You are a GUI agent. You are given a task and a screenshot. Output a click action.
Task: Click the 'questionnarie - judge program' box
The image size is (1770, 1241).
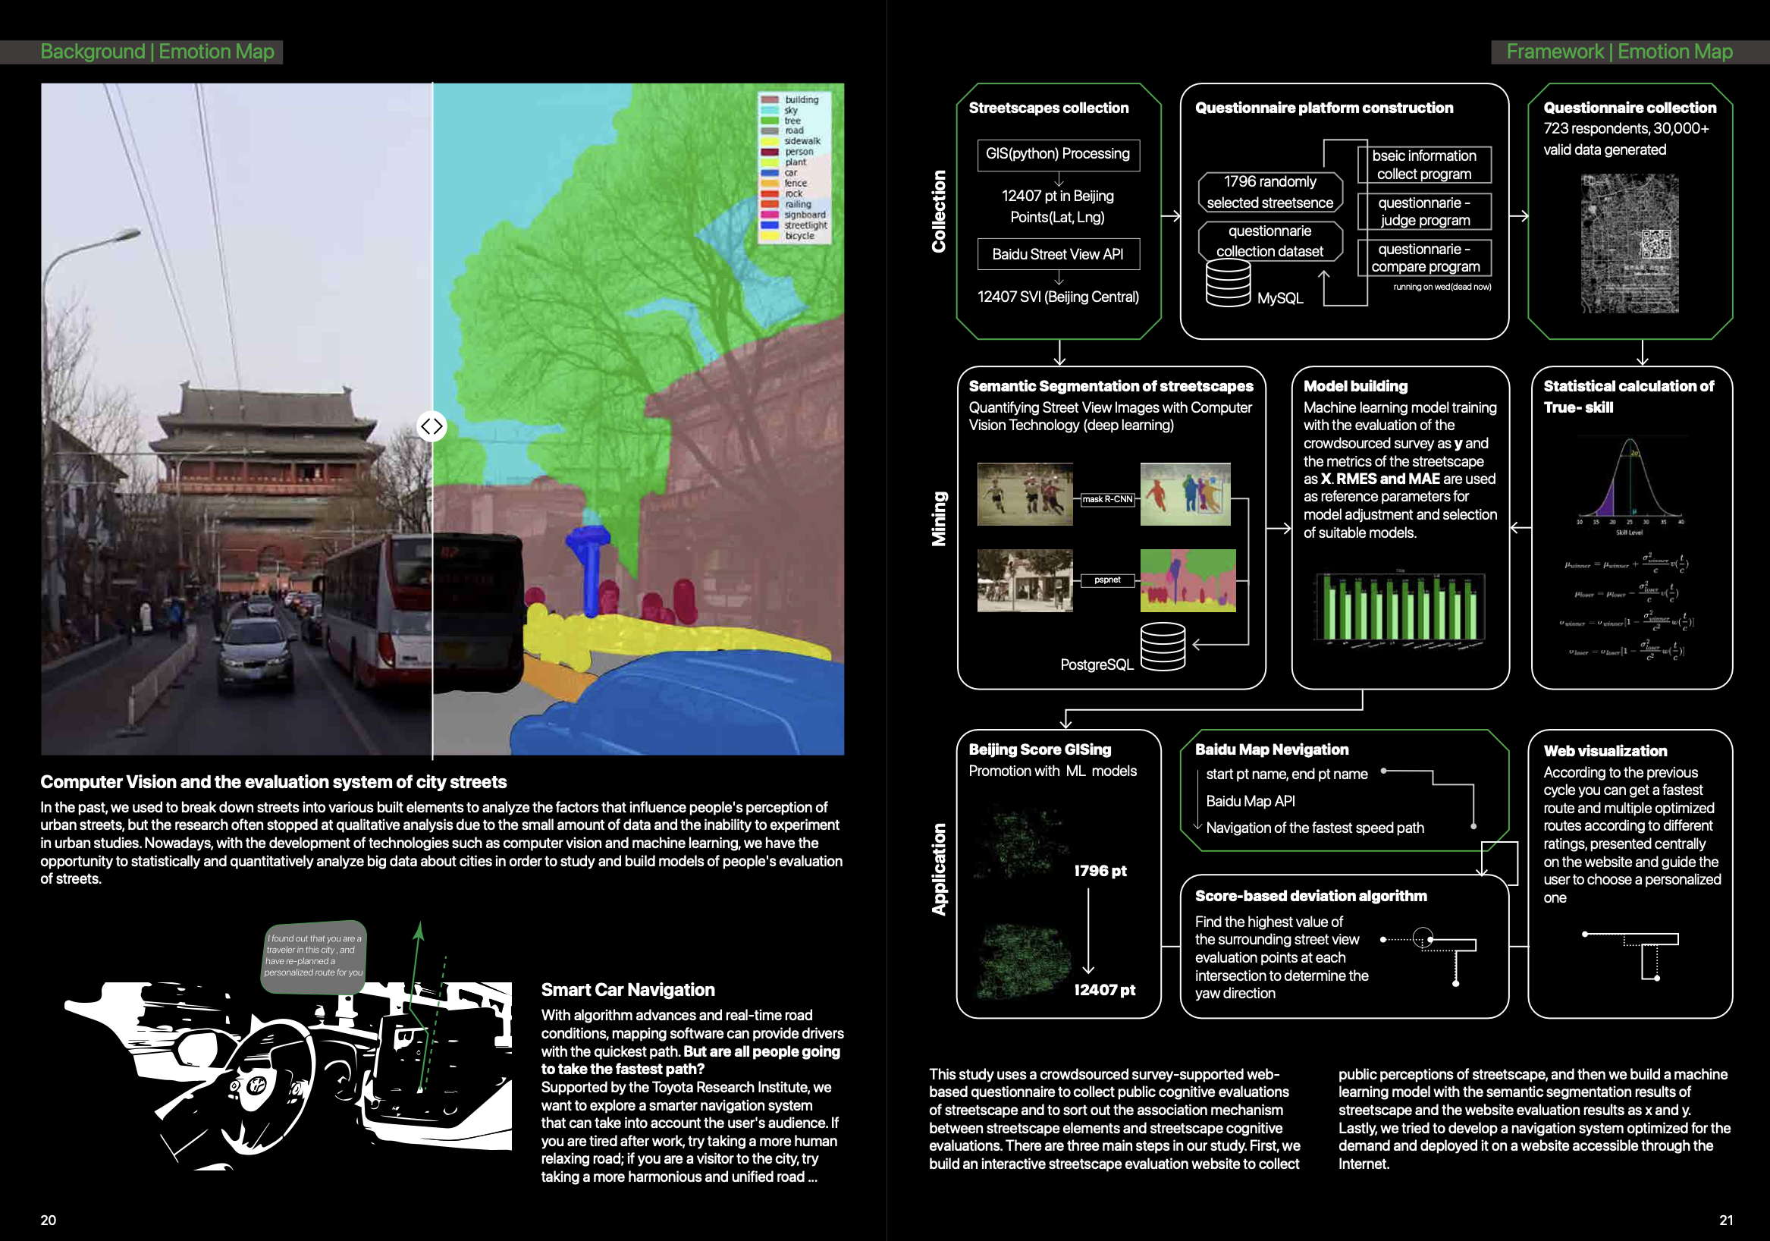pyautogui.click(x=1424, y=212)
